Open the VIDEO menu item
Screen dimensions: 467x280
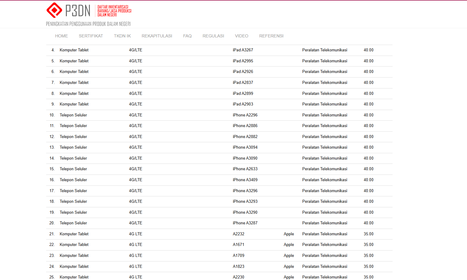point(242,36)
